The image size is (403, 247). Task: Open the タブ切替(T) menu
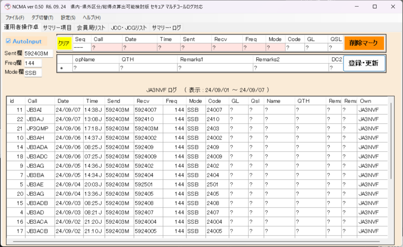(42, 18)
